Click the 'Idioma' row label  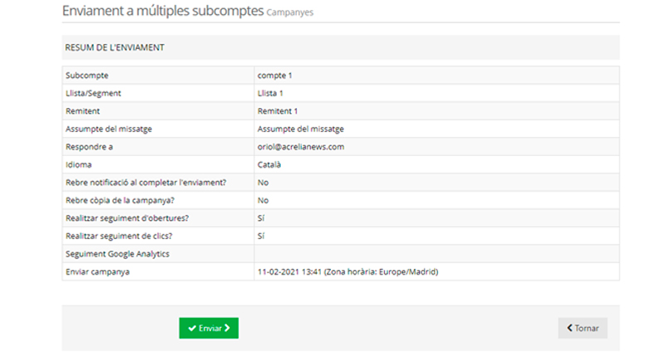point(78,164)
